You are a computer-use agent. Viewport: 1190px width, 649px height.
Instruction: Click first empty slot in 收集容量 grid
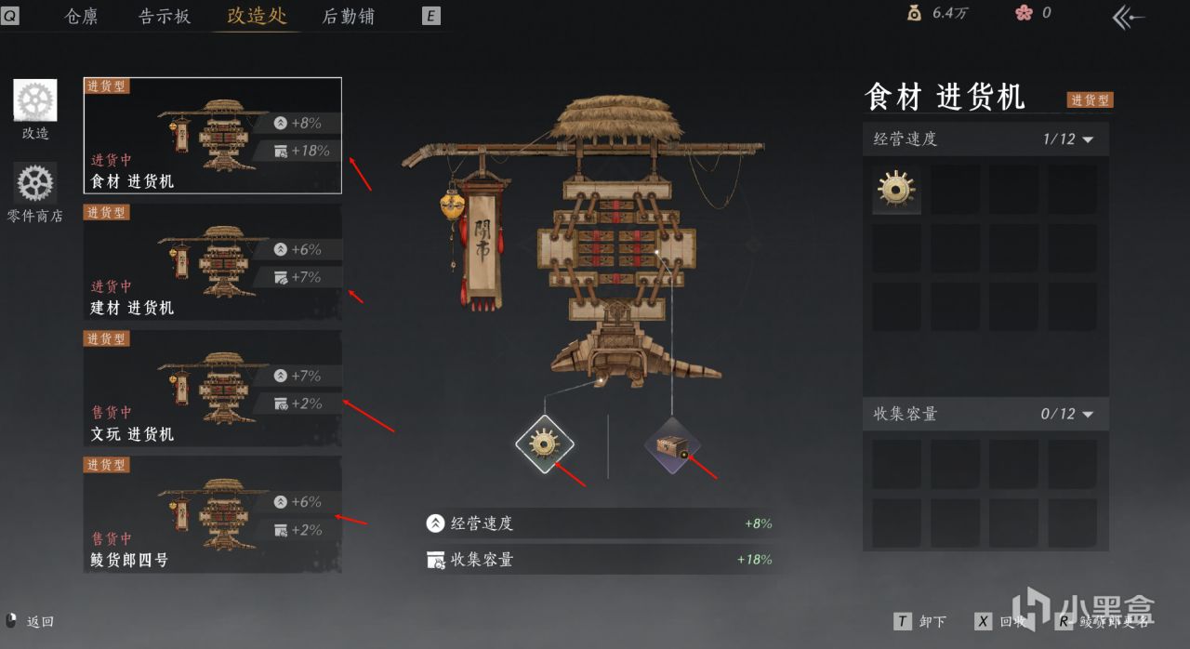(x=896, y=464)
